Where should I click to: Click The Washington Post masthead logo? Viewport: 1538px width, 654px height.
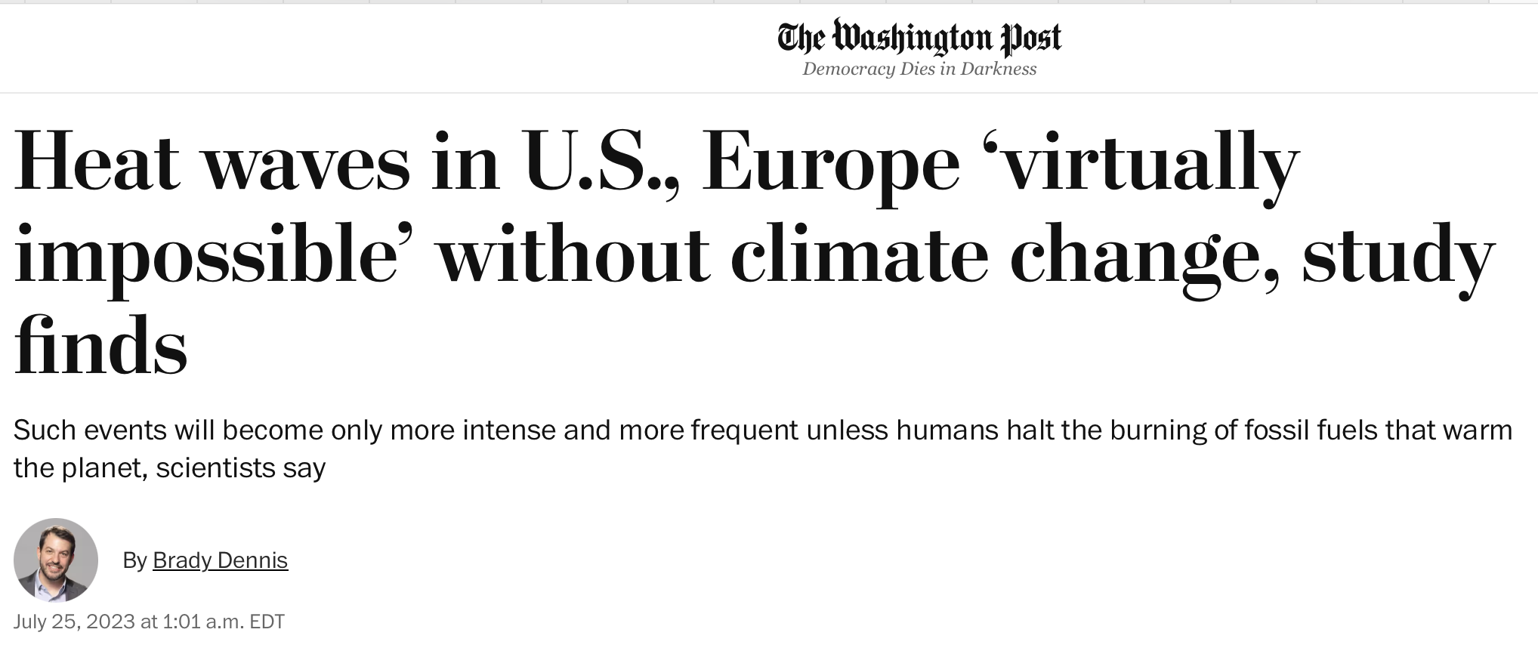coord(919,37)
